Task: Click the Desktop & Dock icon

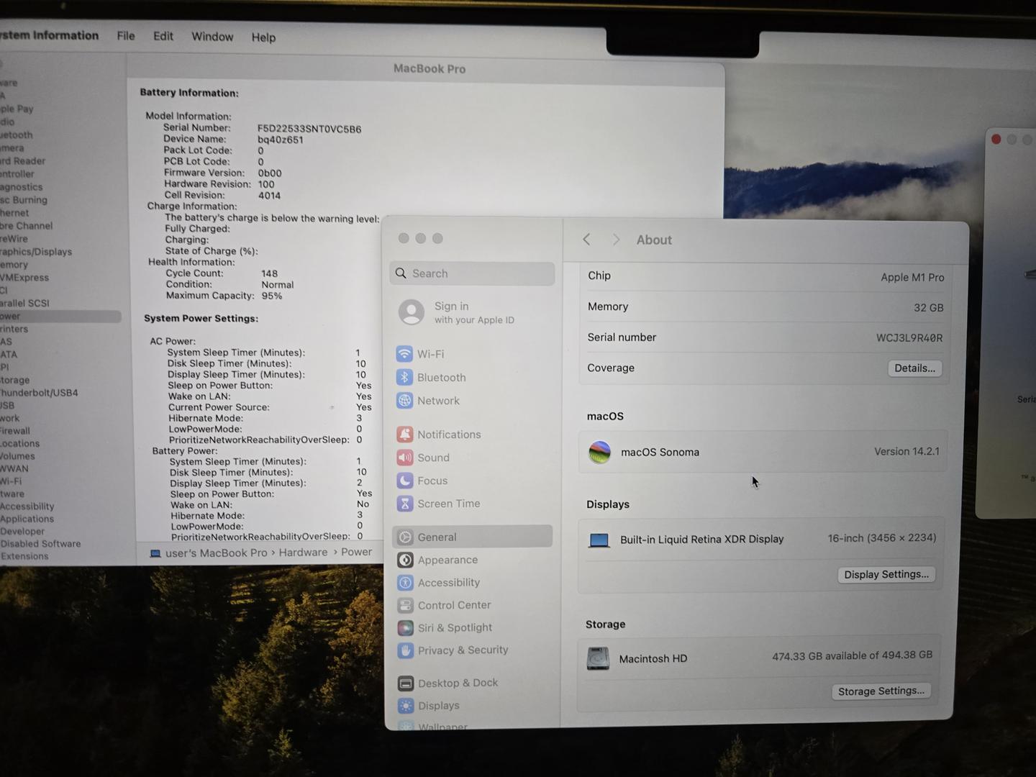Action: [406, 683]
